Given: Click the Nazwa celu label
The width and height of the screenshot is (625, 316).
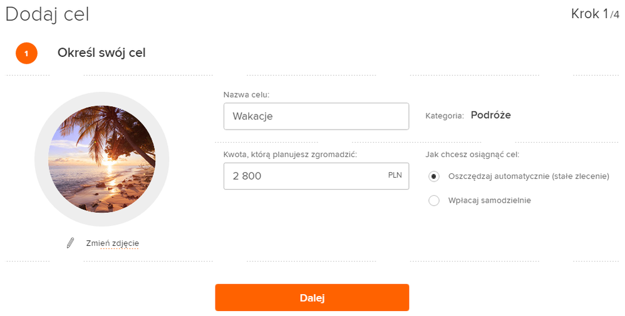Looking at the screenshot, I should coord(246,95).
